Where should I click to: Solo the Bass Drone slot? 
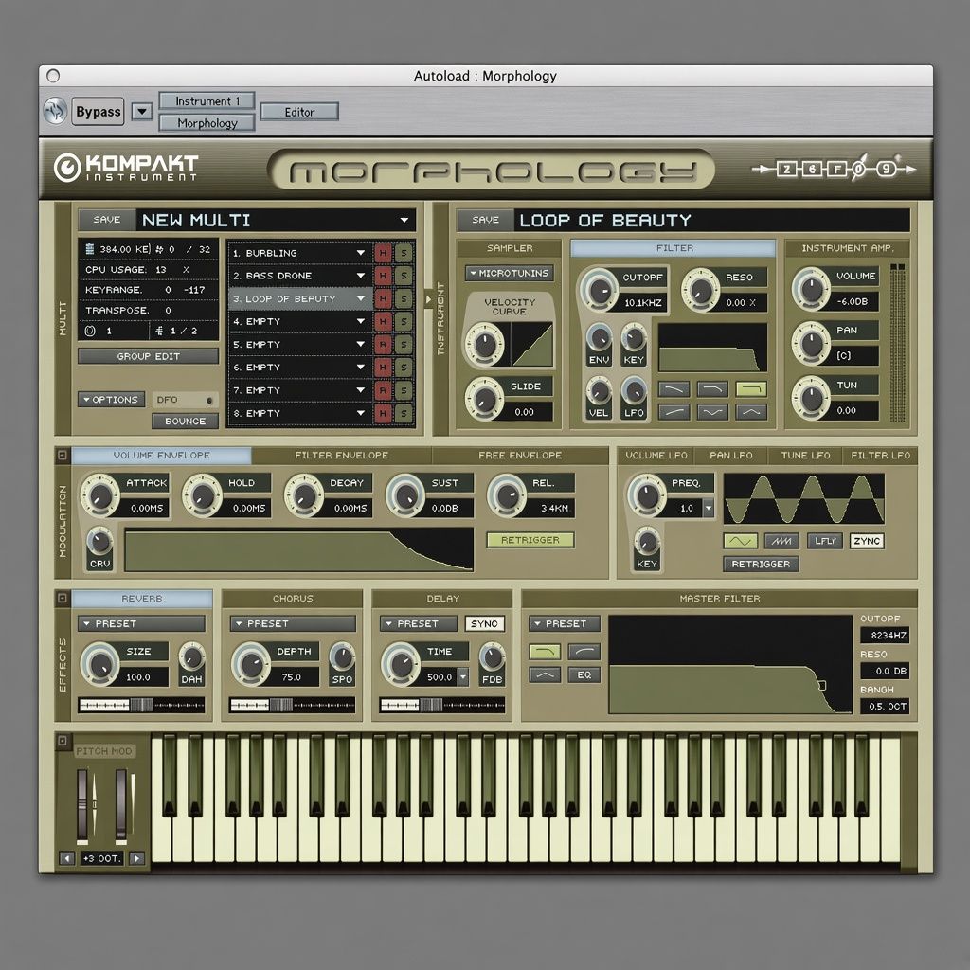pos(404,276)
